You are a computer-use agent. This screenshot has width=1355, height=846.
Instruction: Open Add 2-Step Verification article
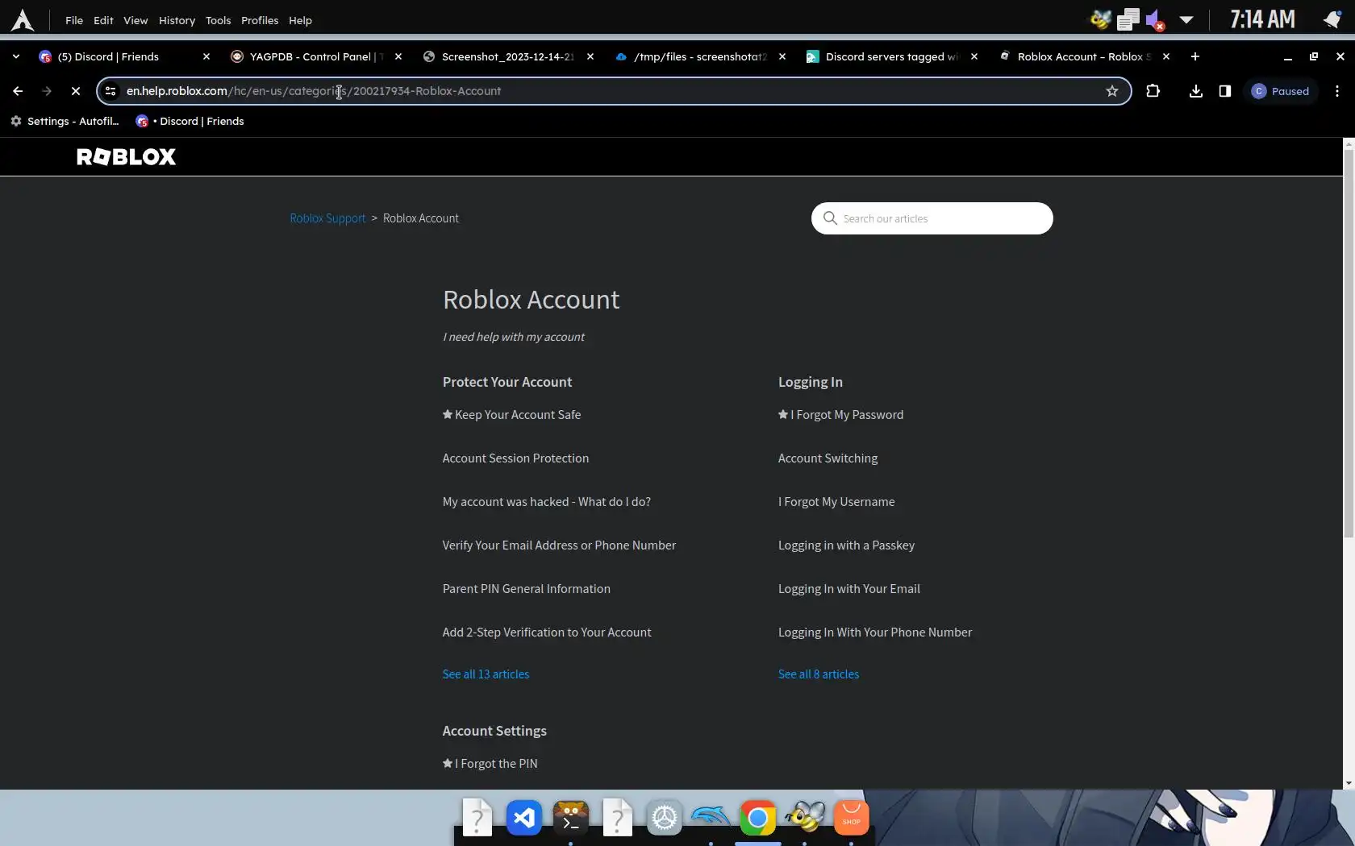point(547,632)
